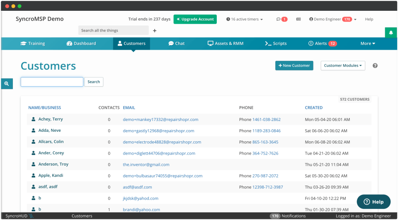Viewport: 398px width, 220px height.
Task: Expand the 16 active timers dropdown
Action: click(245, 19)
